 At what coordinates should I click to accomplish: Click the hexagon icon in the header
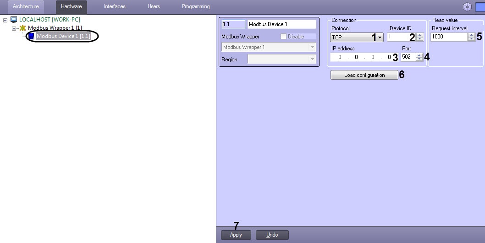[468, 7]
